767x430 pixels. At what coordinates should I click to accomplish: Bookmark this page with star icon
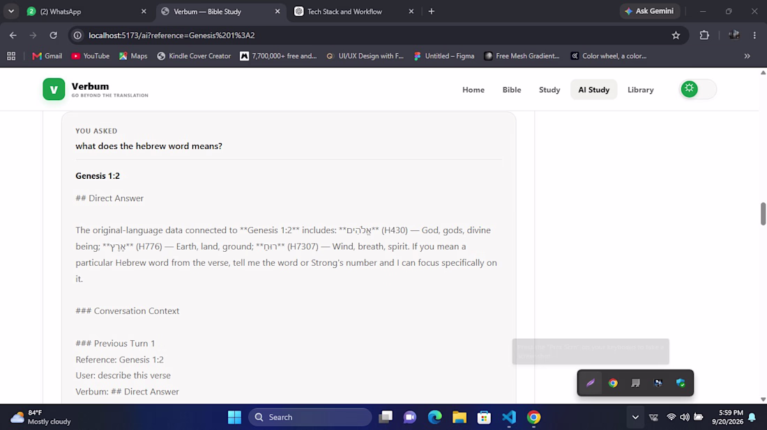pos(676,35)
